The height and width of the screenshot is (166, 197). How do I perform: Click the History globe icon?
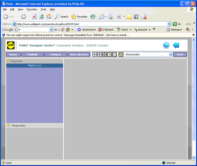93,17
